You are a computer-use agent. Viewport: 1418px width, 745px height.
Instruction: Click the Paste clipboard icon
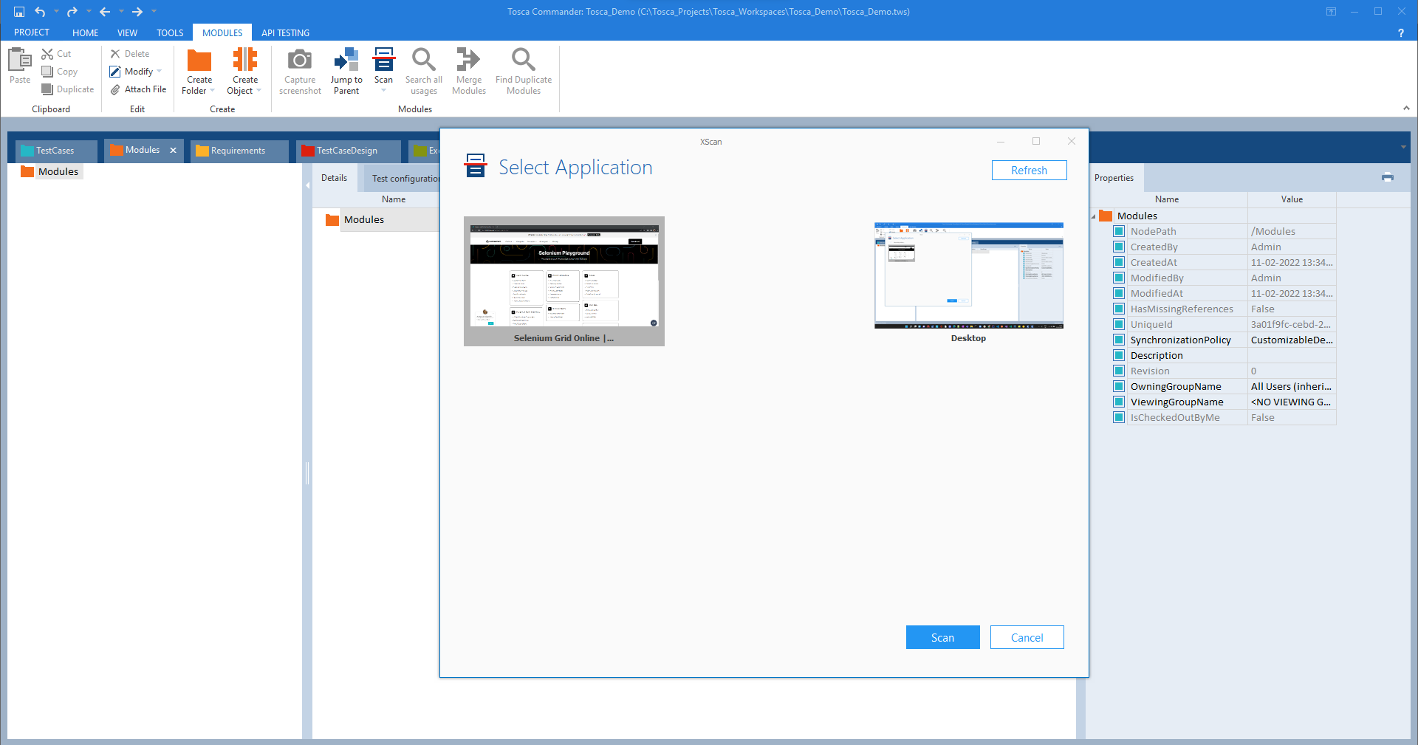[20, 60]
